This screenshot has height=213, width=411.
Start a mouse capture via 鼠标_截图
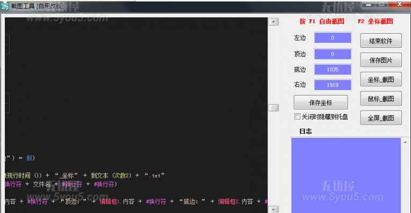(381, 99)
